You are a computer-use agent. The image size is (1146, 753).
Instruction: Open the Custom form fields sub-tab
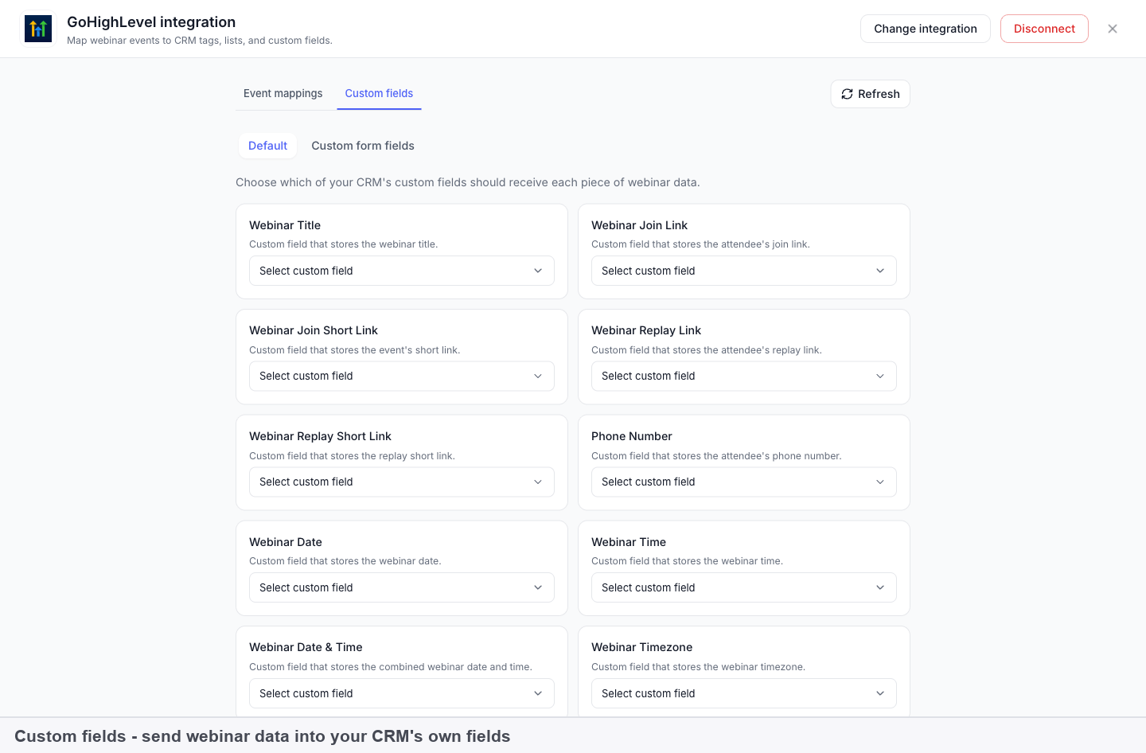(363, 146)
